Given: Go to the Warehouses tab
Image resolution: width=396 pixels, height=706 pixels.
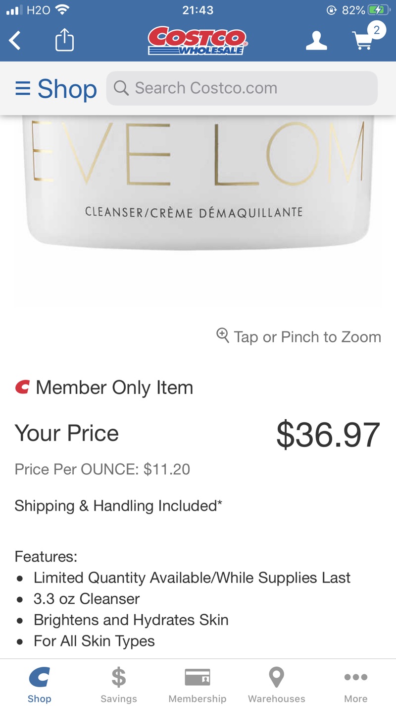Looking at the screenshot, I should (x=276, y=685).
